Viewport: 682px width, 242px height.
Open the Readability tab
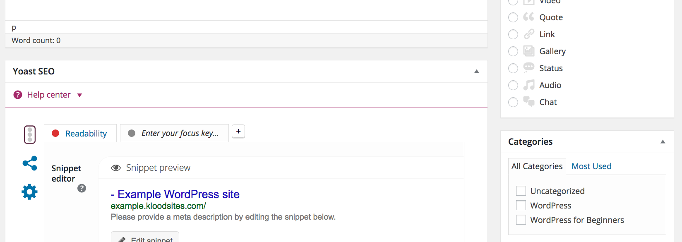(x=86, y=134)
